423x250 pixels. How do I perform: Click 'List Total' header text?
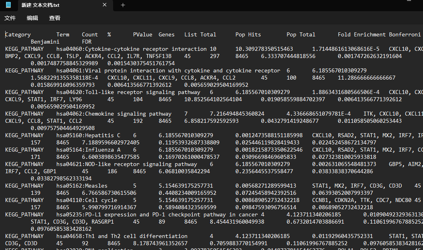[x=200, y=34]
